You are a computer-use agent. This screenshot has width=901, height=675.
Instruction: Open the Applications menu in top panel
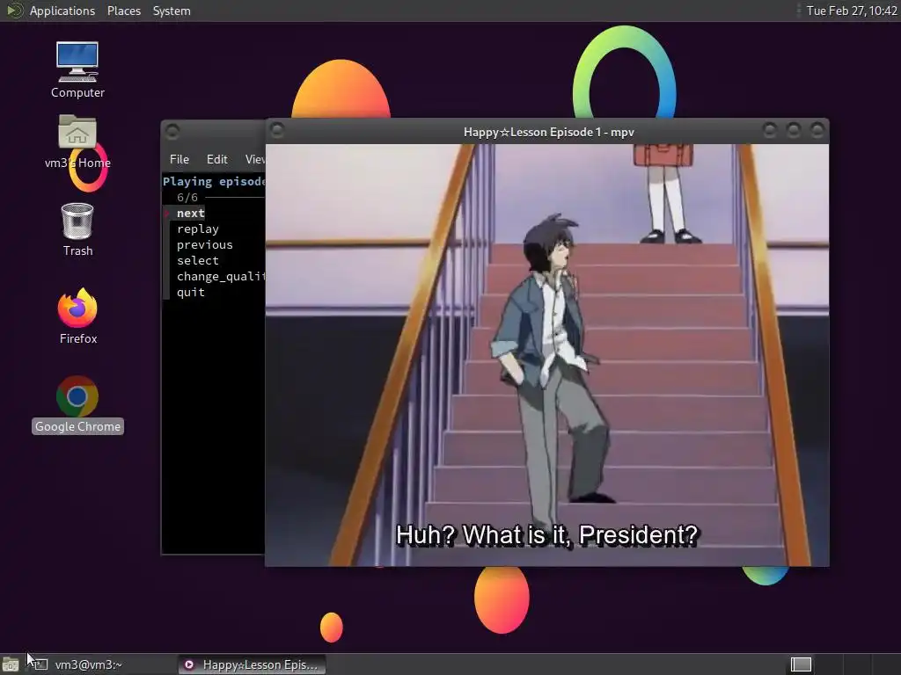point(62,11)
